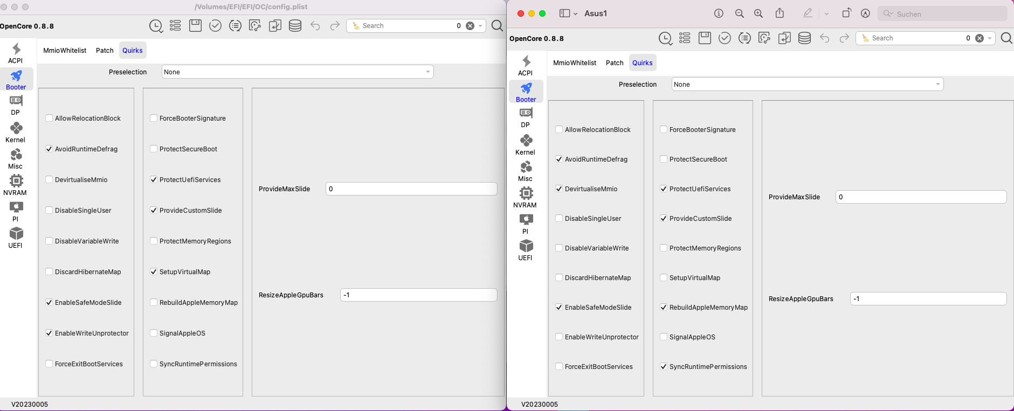Viewport: 1014px width, 411px height.
Task: Click V20230005 version text in config.plist window
Action: click(x=30, y=405)
